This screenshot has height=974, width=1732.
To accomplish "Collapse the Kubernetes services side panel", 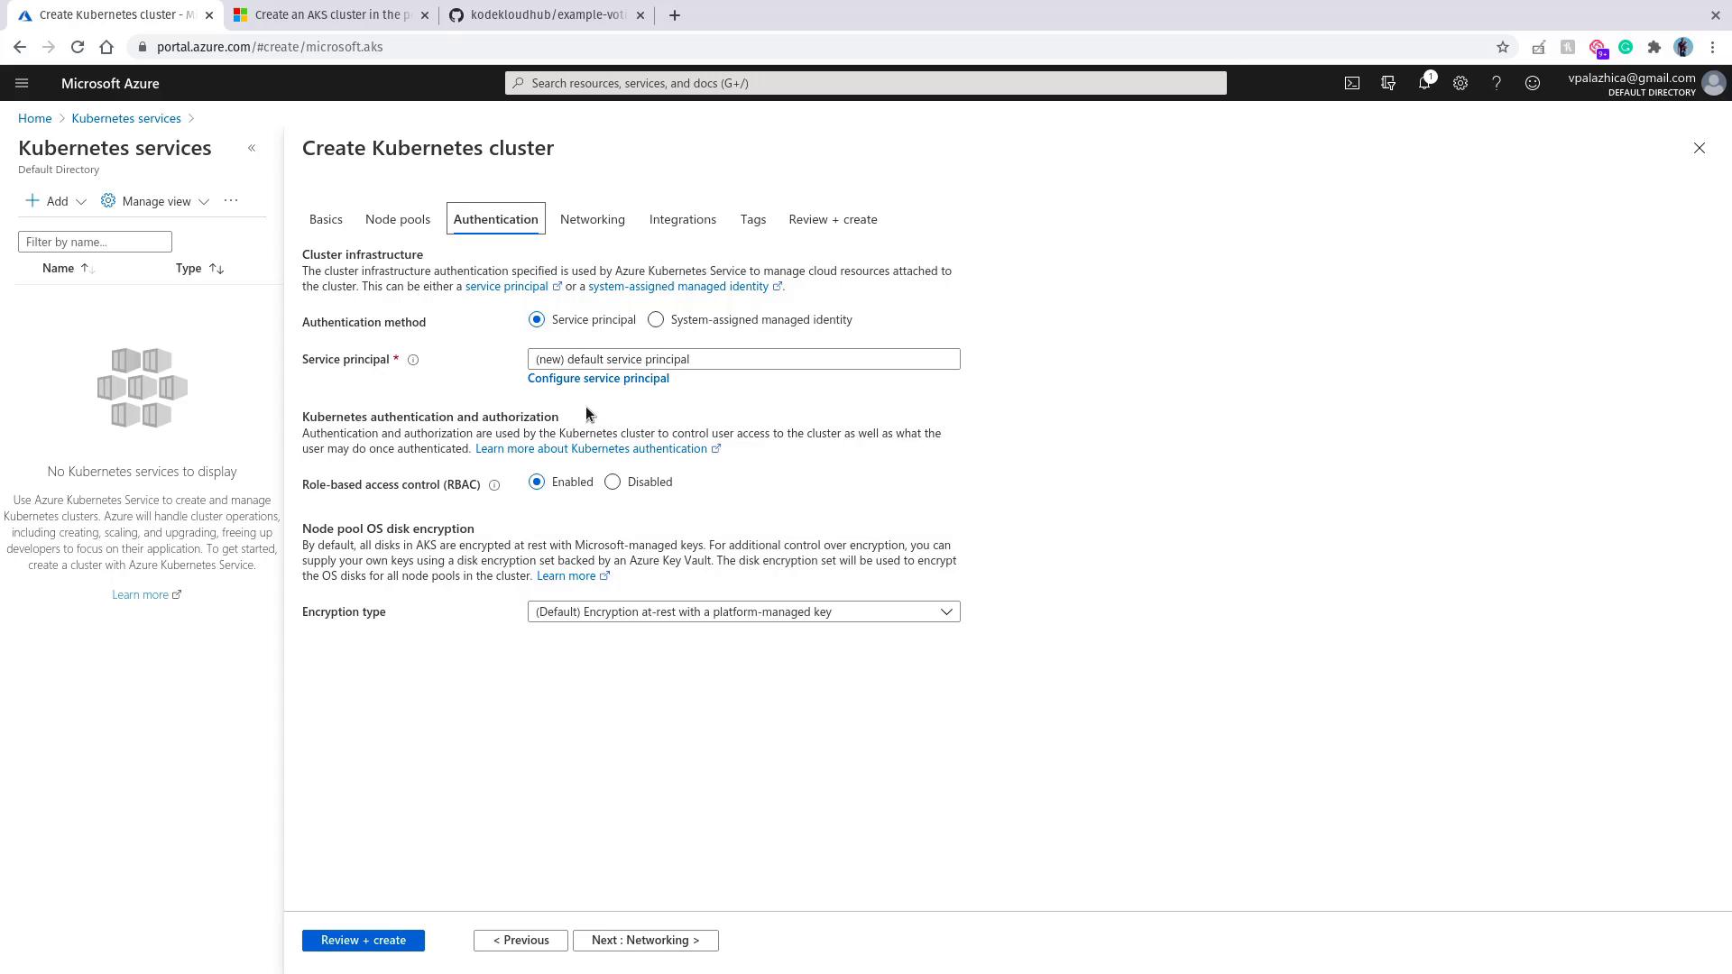I will pyautogui.click(x=252, y=148).
